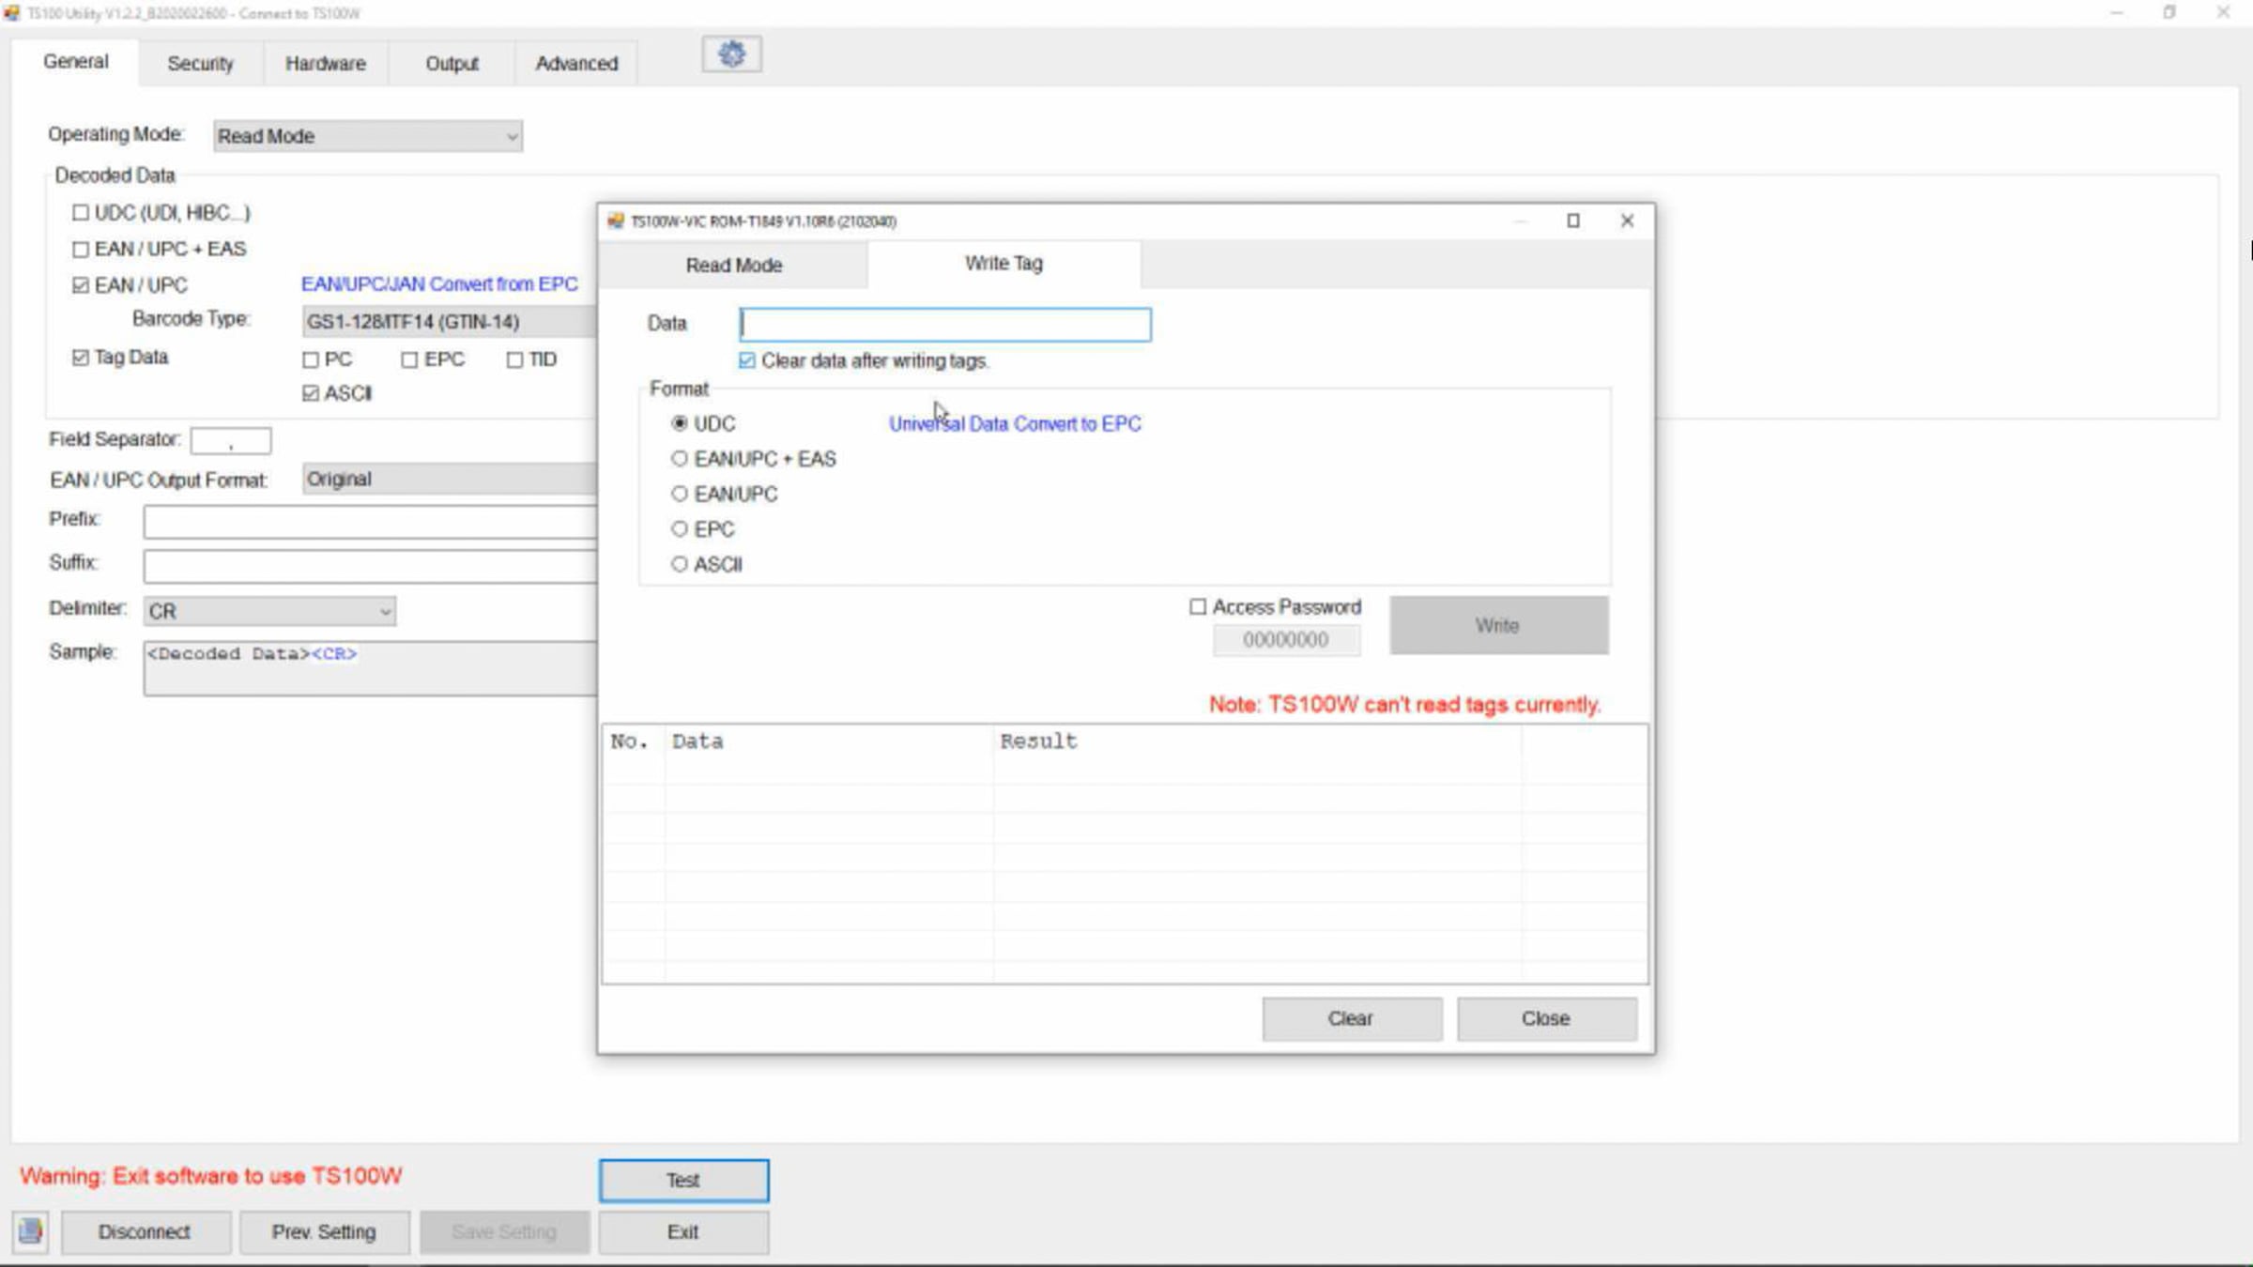Click the Close button in dialog

1546,1018
